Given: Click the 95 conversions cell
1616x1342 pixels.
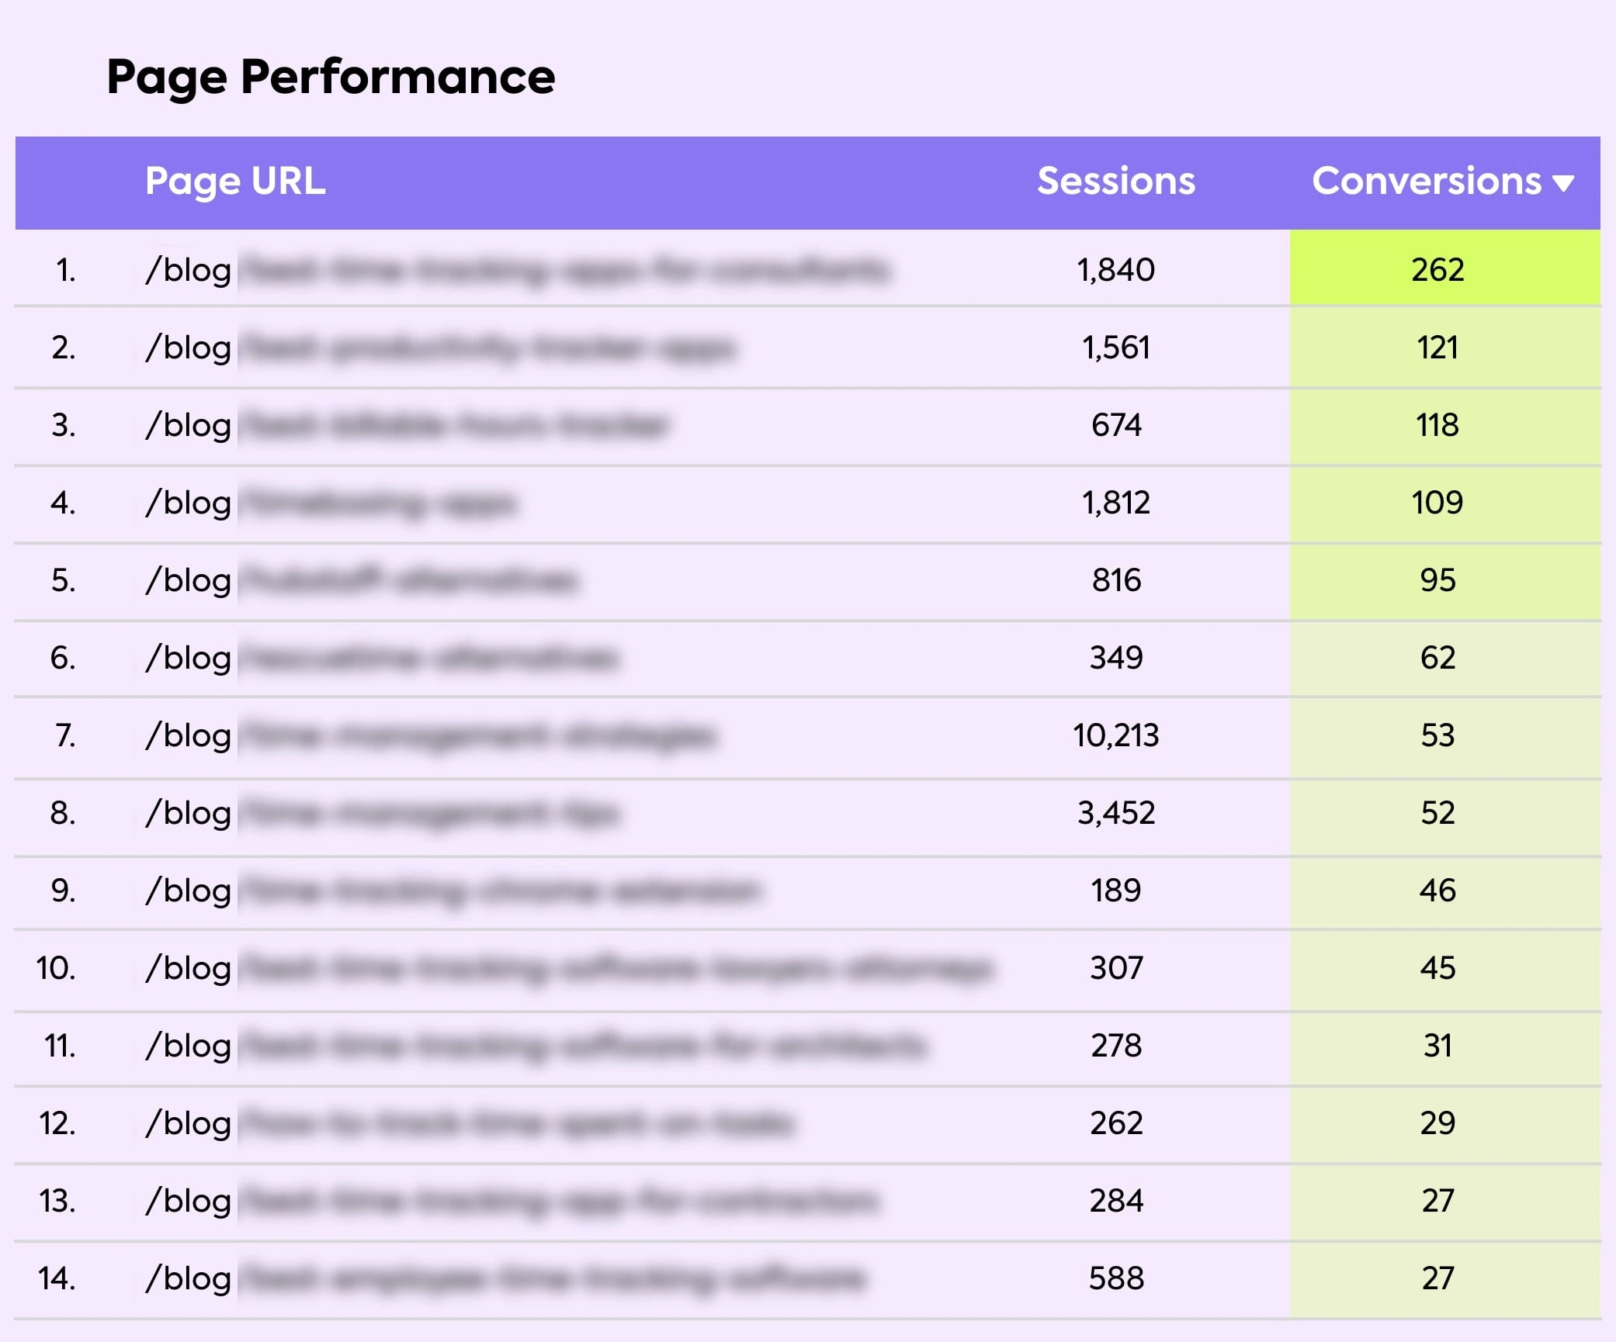Looking at the screenshot, I should pyautogui.click(x=1437, y=580).
